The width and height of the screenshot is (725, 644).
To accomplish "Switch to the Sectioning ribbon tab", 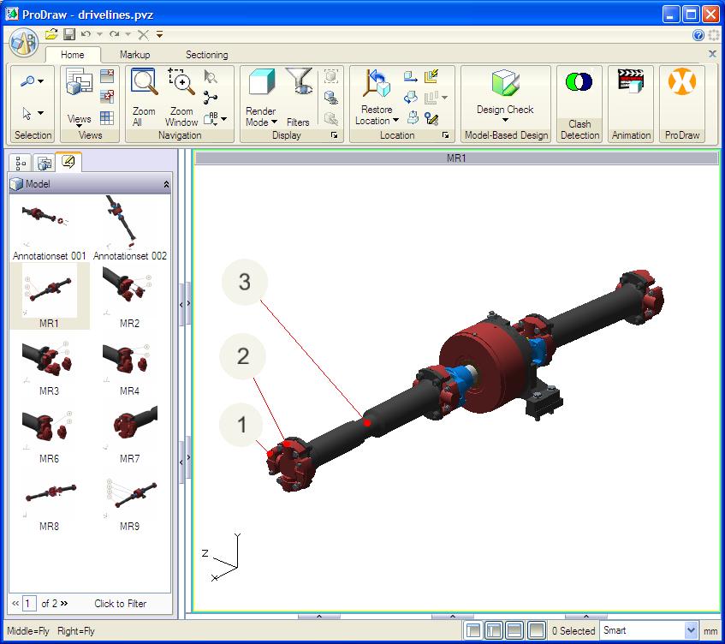I will pyautogui.click(x=206, y=55).
